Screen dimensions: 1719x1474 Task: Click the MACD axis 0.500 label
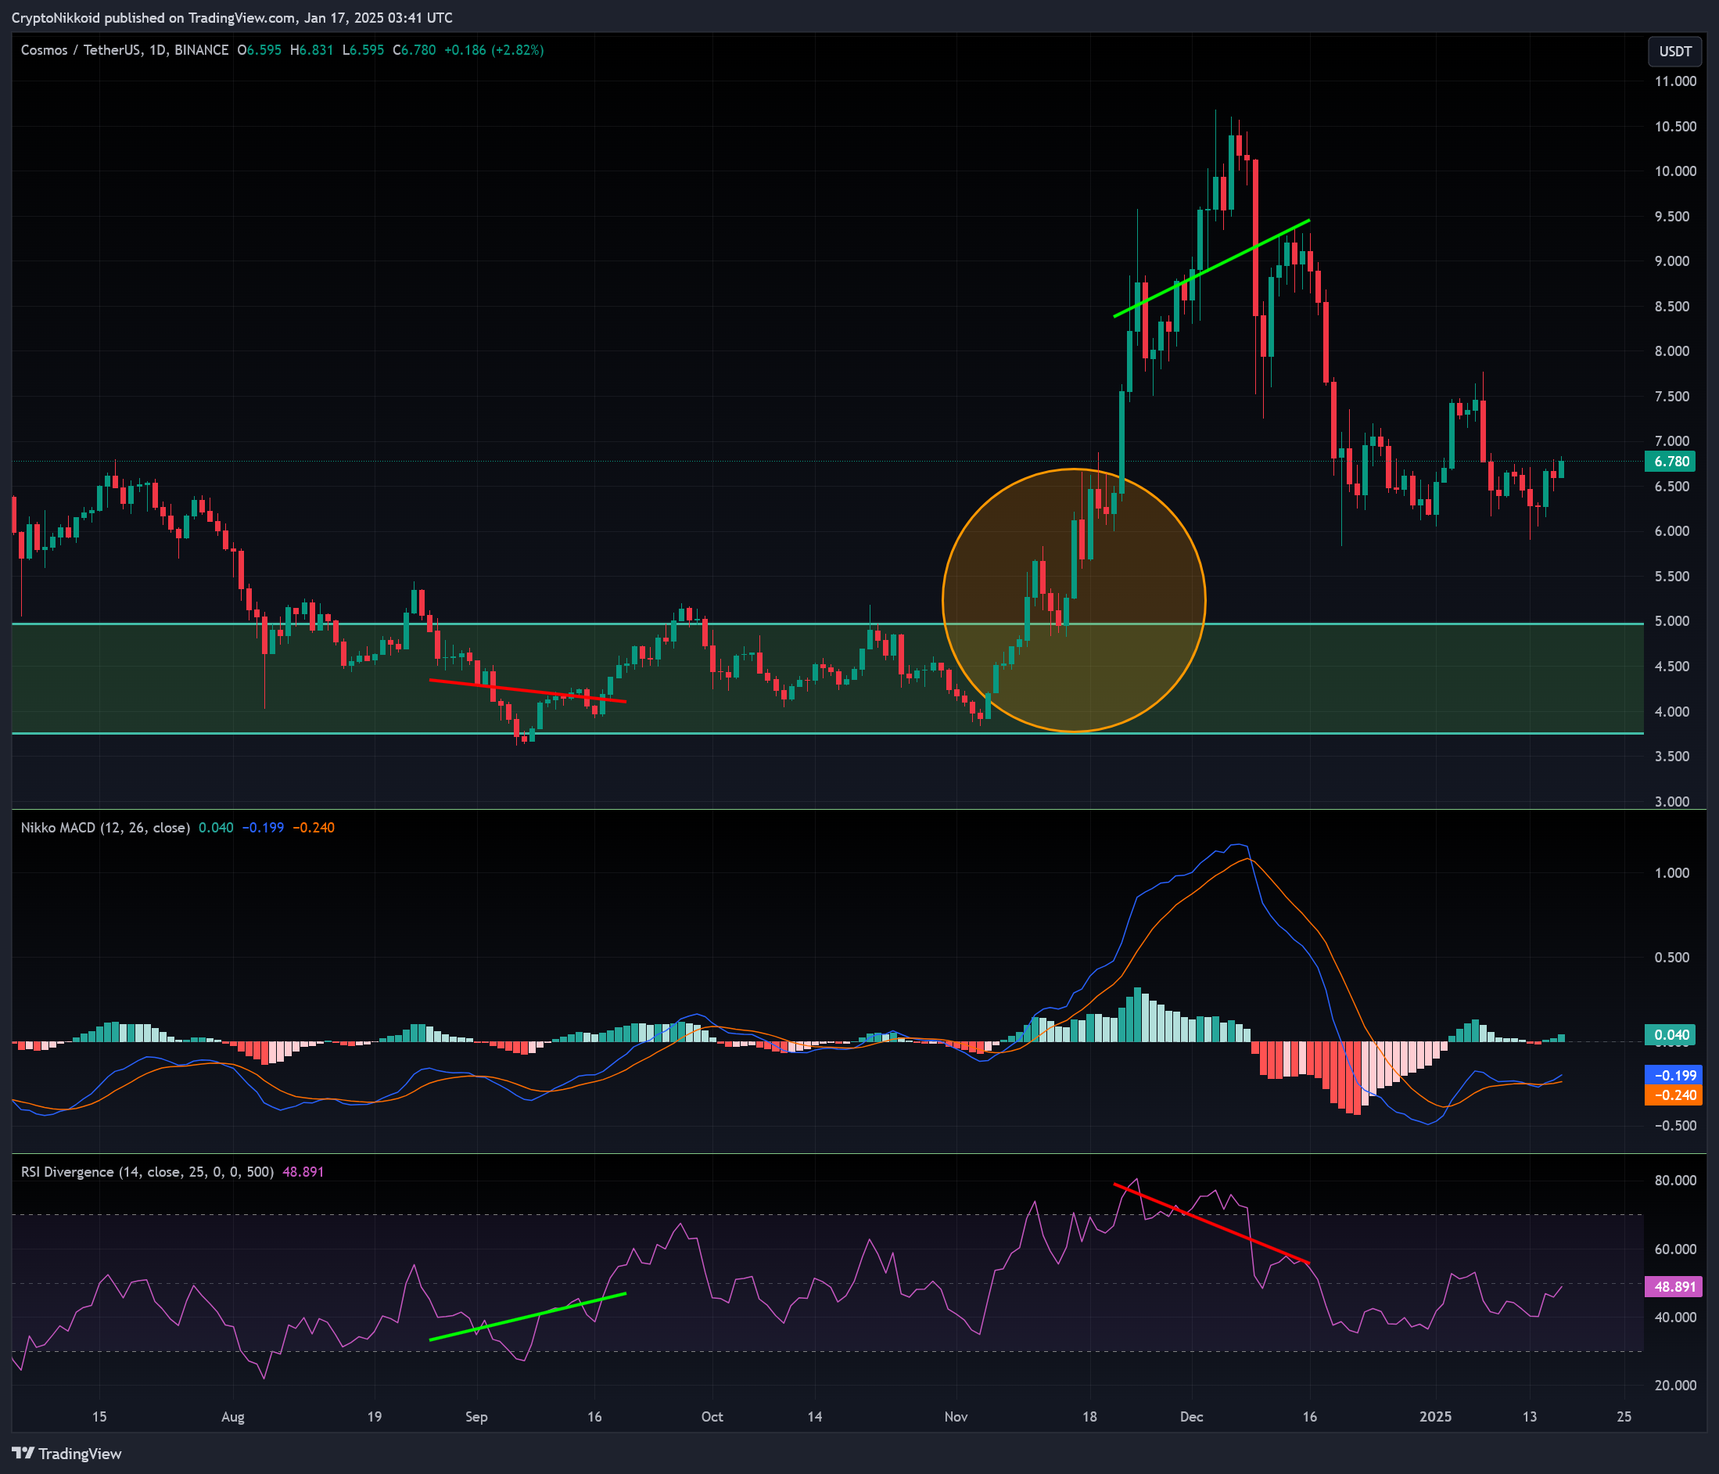tap(1672, 958)
